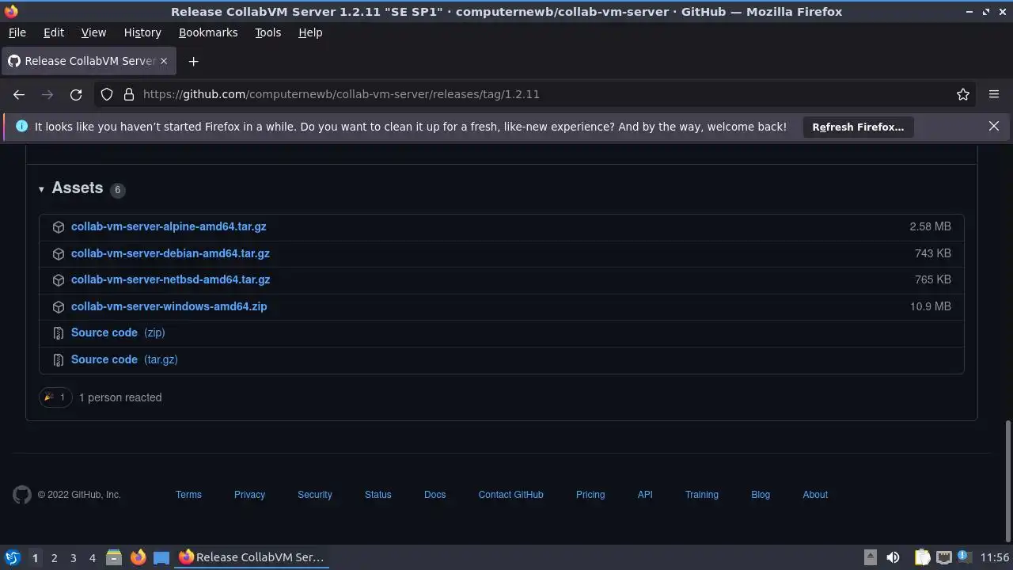Download collab-vm-server-alpine-amd64.tar.gz
Screen dimensions: 1013x570
click(169, 226)
